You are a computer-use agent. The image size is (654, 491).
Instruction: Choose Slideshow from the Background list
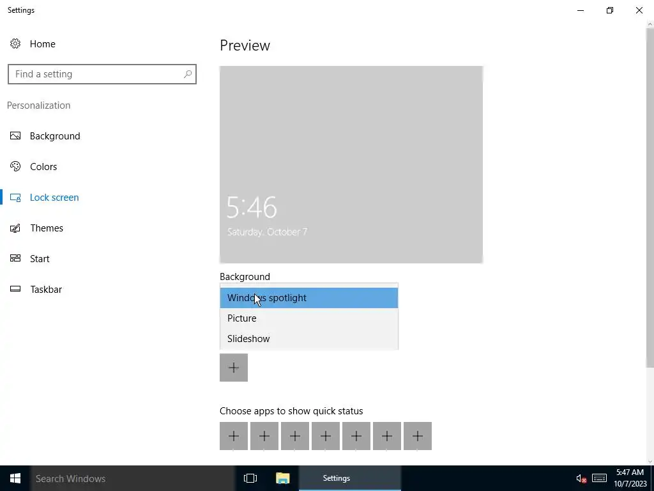point(308,339)
